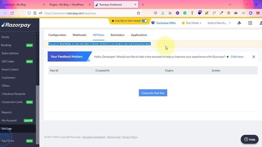Switch to Plugins My Blog WordPress tab

coord(69,4)
